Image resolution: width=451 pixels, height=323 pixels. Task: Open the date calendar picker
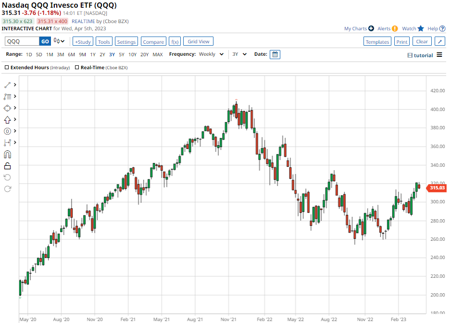click(275, 54)
